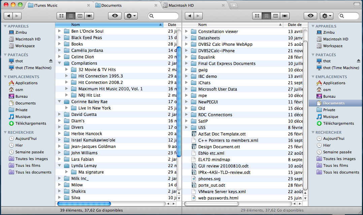The width and height of the screenshot is (363, 215).
Task: Click the window toolbar toggle pill button
Action: tap(357, 4)
